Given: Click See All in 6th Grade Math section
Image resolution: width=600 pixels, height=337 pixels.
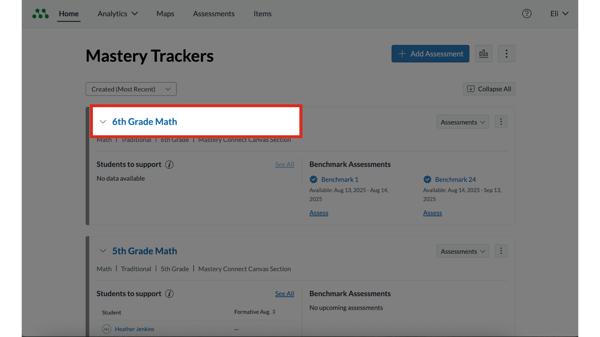Looking at the screenshot, I should coord(284,164).
